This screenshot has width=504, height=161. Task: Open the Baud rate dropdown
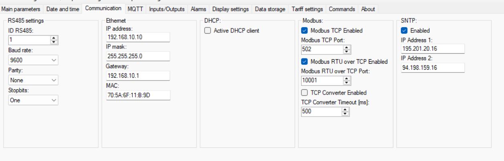point(33,60)
